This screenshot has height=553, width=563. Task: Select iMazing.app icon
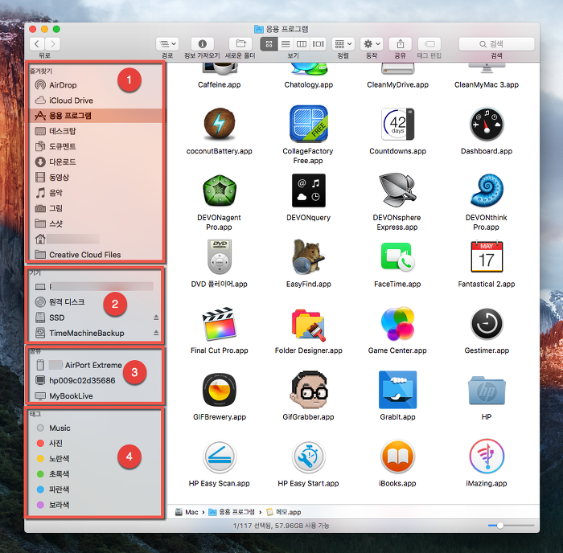[x=487, y=457]
